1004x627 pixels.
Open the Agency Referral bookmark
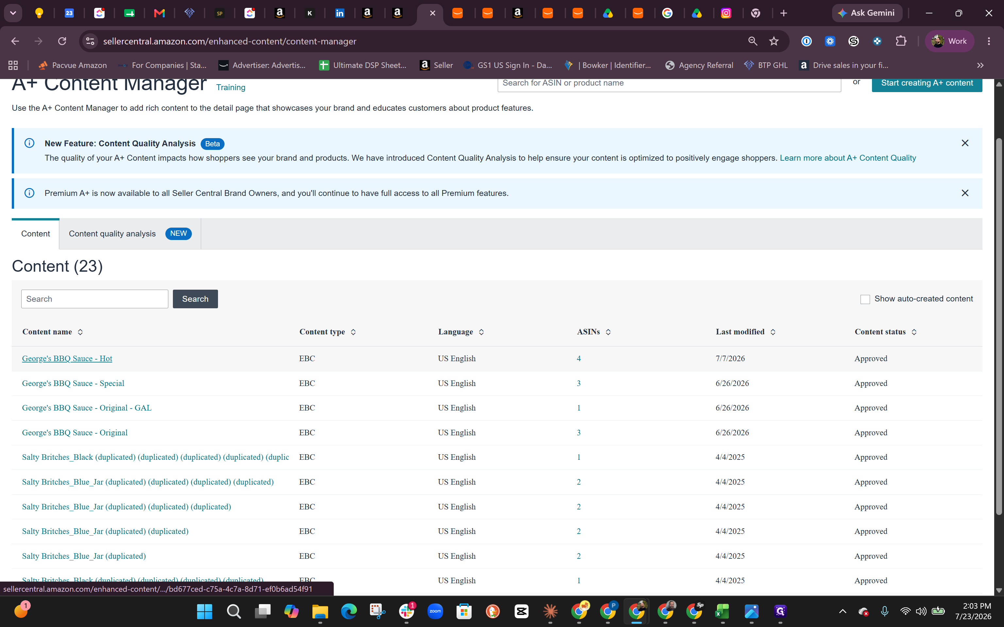699,65
